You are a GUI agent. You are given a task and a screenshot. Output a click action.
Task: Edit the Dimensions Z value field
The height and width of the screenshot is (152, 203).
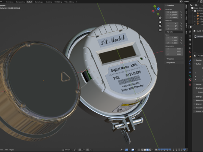(174, 54)
